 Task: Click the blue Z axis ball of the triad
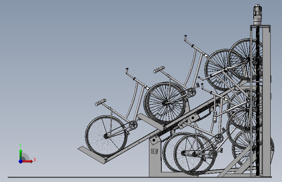[21, 161]
